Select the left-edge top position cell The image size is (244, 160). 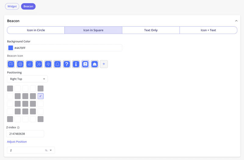(x=10, y=96)
